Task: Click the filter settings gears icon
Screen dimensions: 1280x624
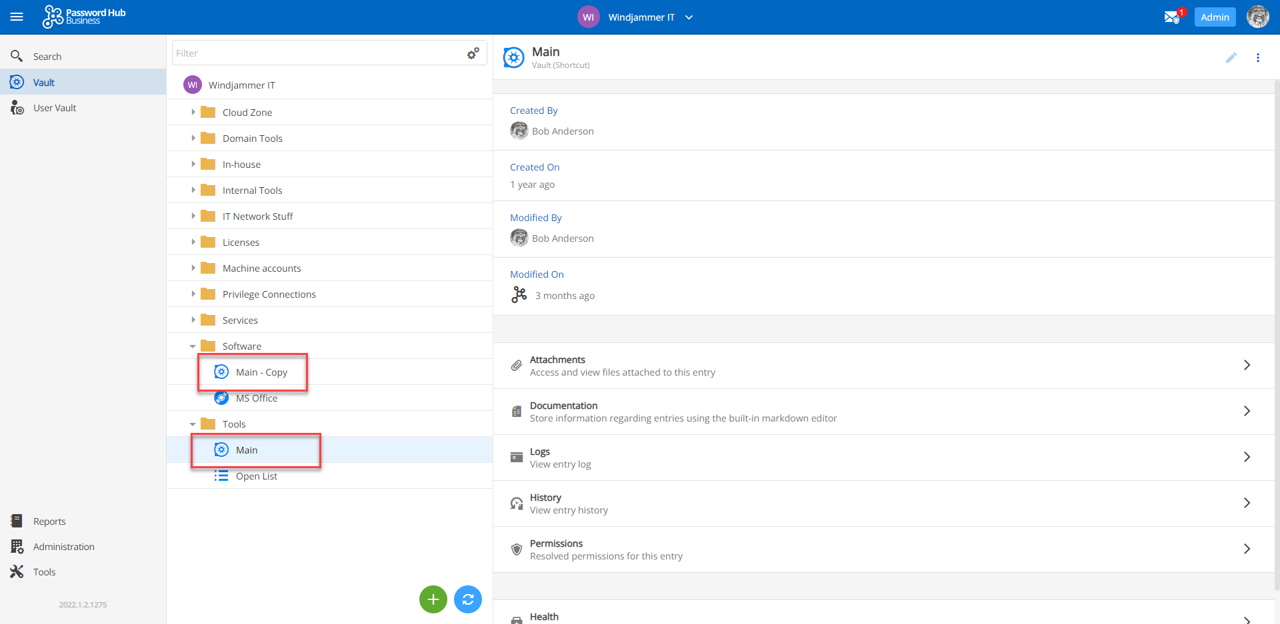Action: (x=473, y=53)
